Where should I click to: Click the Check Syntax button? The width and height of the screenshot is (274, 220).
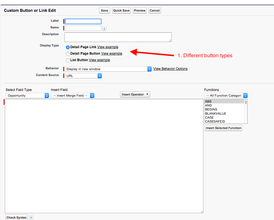(16, 217)
